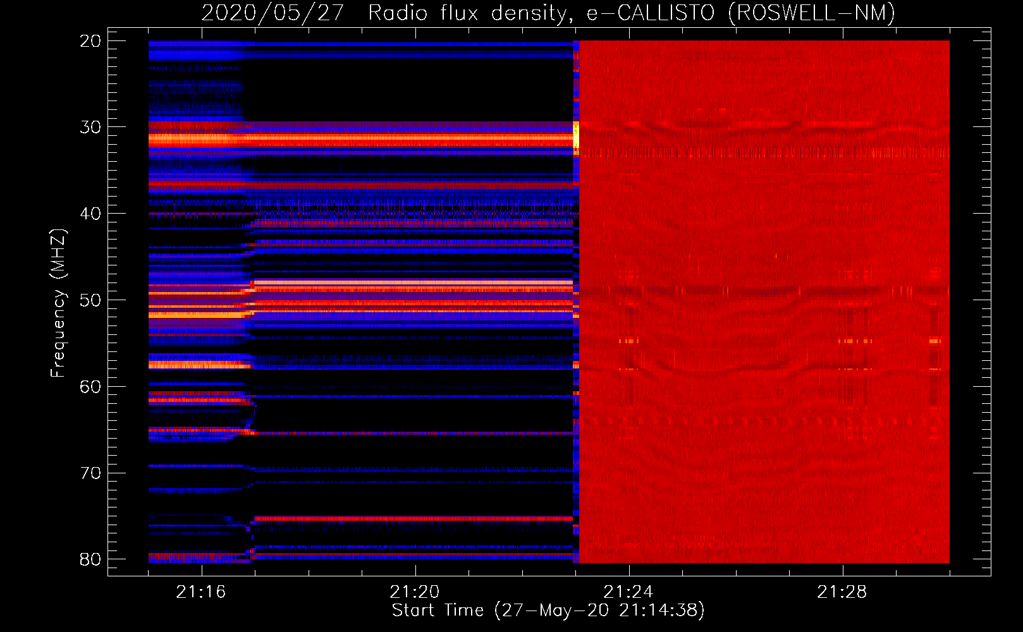Click the 21:28 time tick label

[x=842, y=592]
